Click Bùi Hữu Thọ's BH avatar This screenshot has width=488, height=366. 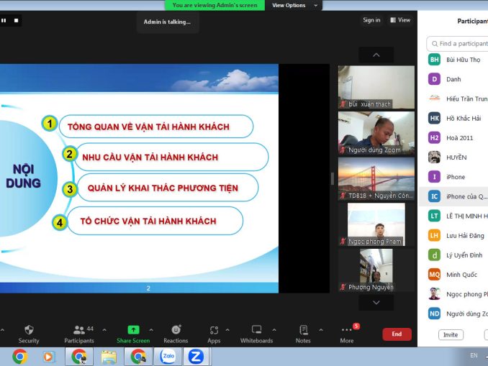coord(434,60)
